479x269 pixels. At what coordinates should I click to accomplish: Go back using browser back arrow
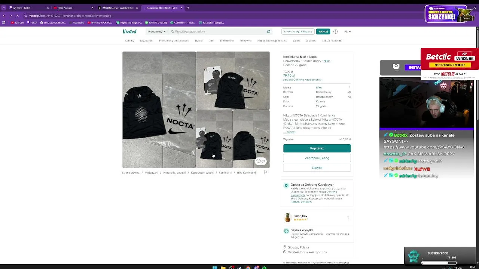4,16
